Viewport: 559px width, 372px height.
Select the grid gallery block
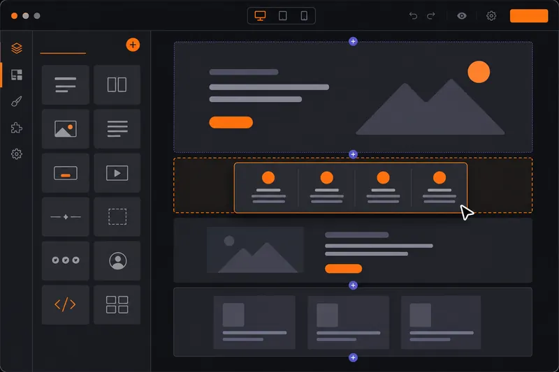point(117,305)
